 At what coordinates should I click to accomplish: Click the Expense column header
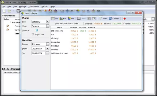pyautogui.click(x=73, y=27)
